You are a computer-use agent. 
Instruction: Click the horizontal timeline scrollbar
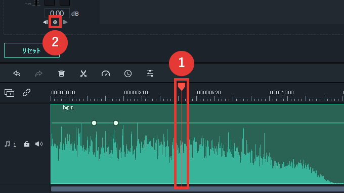tap(197, 189)
